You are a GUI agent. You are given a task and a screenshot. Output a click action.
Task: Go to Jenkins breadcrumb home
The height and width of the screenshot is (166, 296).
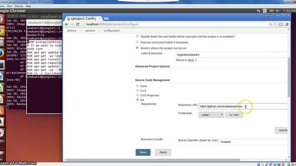[72, 30]
